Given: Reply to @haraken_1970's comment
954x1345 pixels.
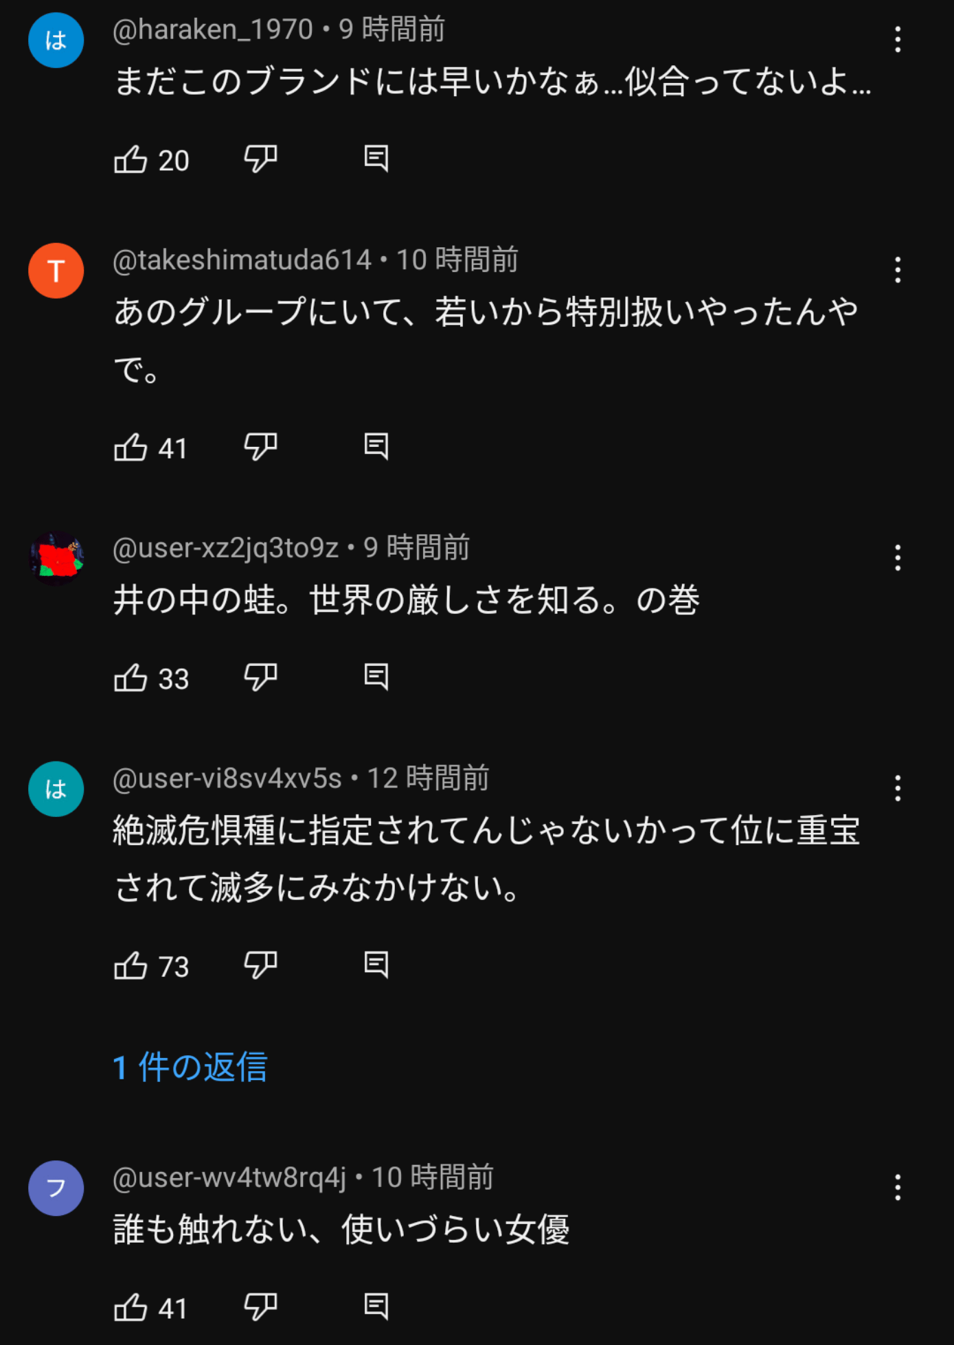Looking at the screenshot, I should click(376, 159).
